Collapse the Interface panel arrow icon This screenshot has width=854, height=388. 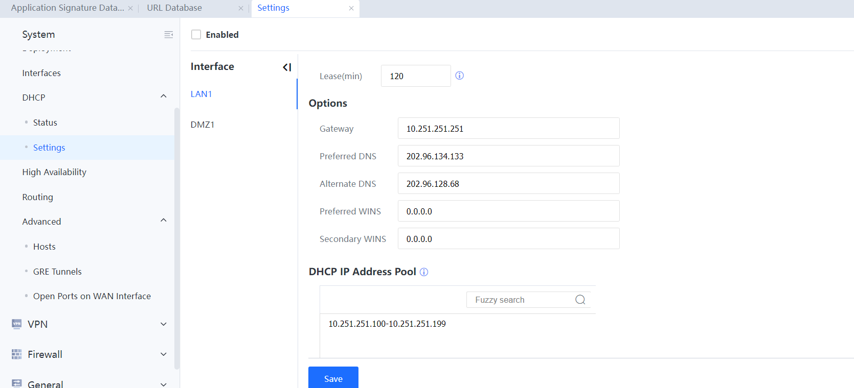pos(287,67)
